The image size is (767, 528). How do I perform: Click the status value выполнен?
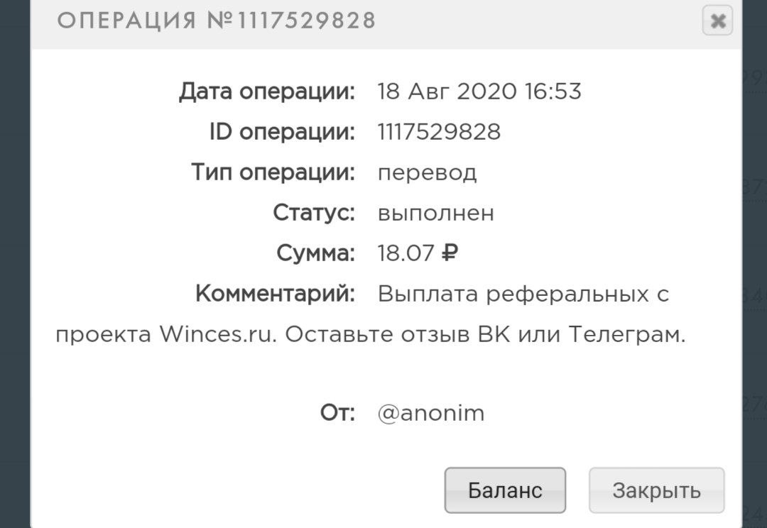pyautogui.click(x=435, y=213)
